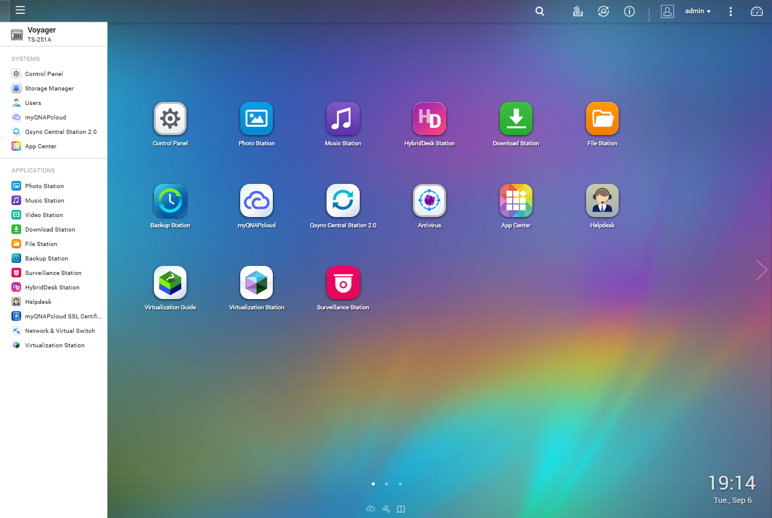Image resolution: width=772 pixels, height=518 pixels.
Task: Open Network & Virtual Switch sidebar entry
Action: point(54,330)
